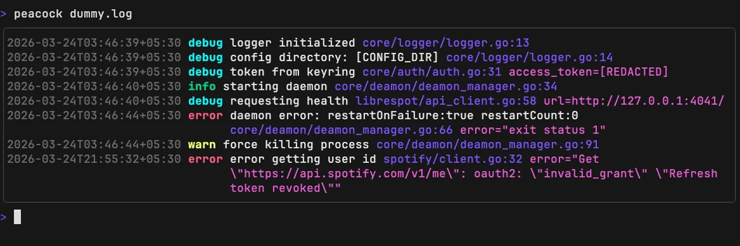Click the terminal cursor block at bottom prompt
This screenshot has height=246, width=740.
(17, 216)
